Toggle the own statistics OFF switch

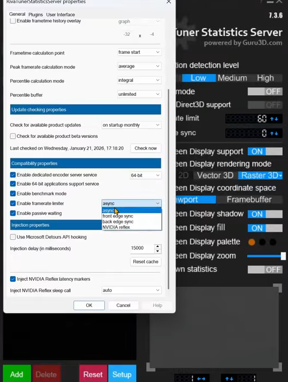[265, 269]
